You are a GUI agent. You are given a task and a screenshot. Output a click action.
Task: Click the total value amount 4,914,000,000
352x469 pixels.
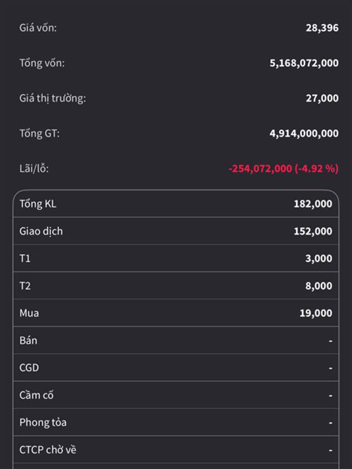coord(304,133)
